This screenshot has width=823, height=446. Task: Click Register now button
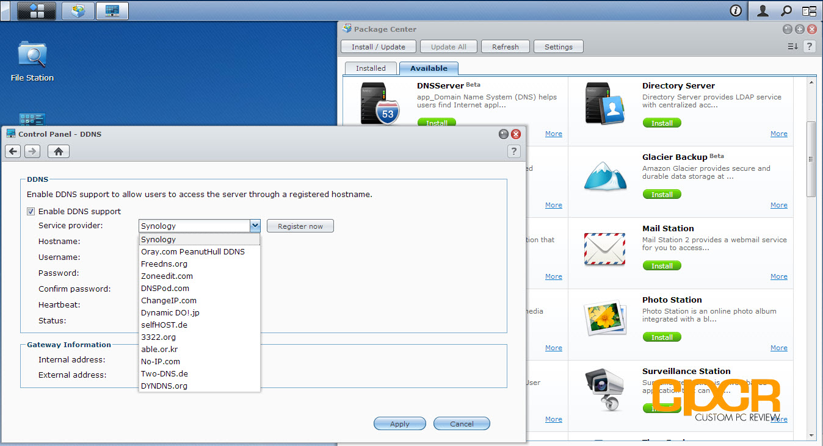pos(300,226)
